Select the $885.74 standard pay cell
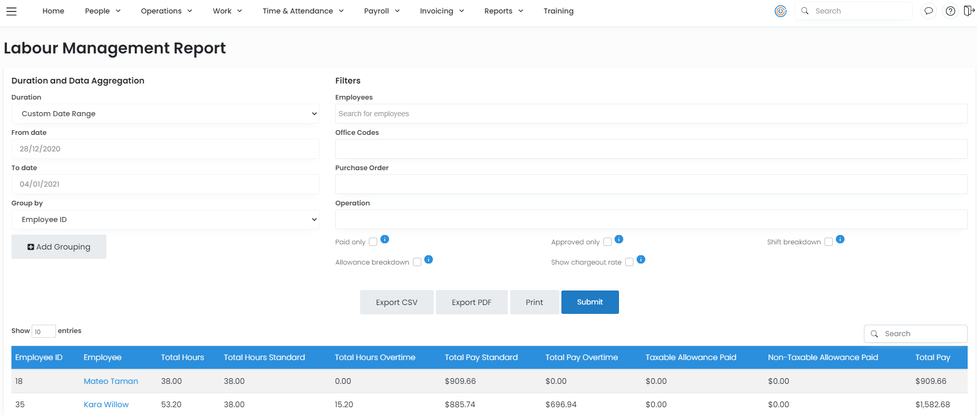The height and width of the screenshot is (415, 977). 460,405
